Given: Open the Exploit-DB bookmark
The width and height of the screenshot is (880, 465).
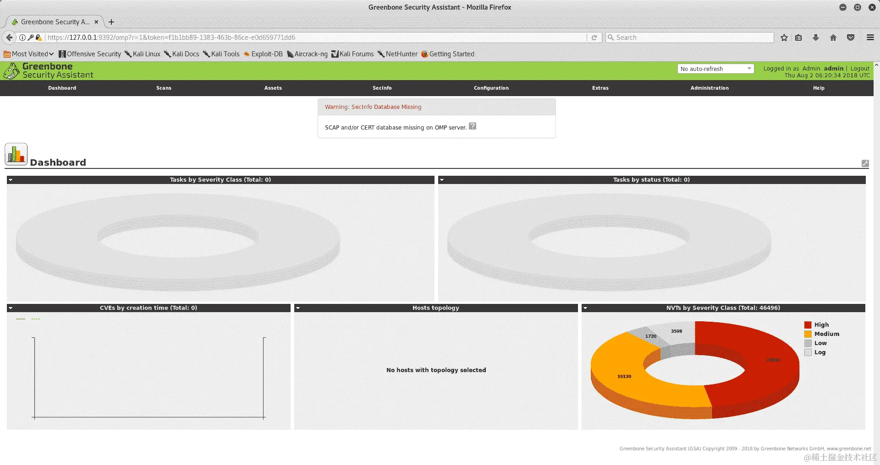Looking at the screenshot, I should [263, 54].
